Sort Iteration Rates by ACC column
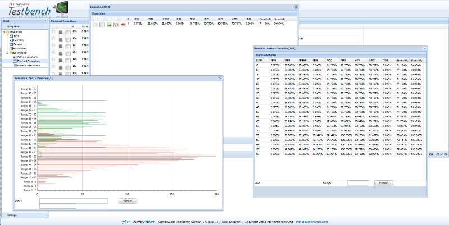This screenshot has width=449, height=225. (x=332, y=61)
